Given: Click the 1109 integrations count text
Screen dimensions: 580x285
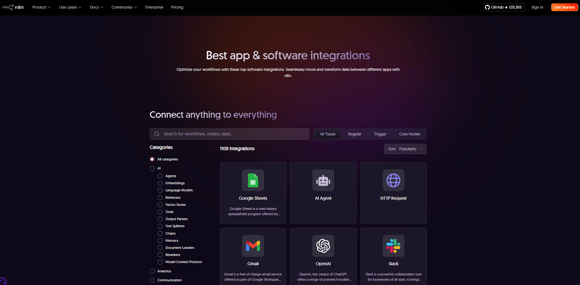Looking at the screenshot, I should point(237,149).
